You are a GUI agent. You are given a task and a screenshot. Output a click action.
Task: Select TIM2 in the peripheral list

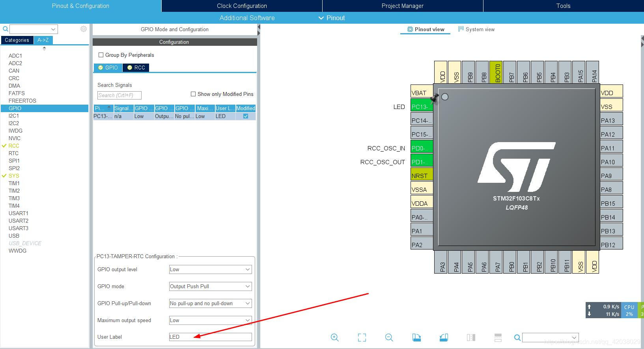click(x=14, y=191)
